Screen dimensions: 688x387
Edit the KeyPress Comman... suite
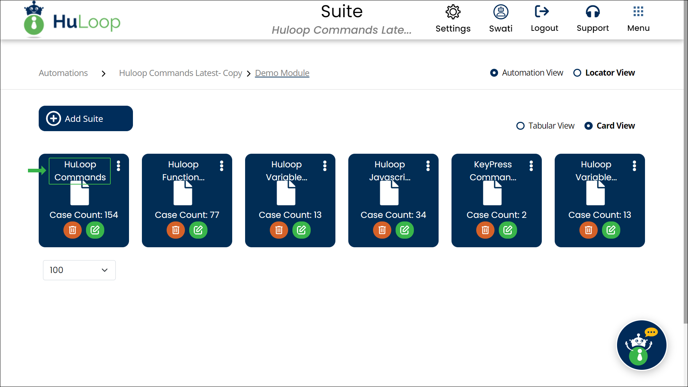508,230
